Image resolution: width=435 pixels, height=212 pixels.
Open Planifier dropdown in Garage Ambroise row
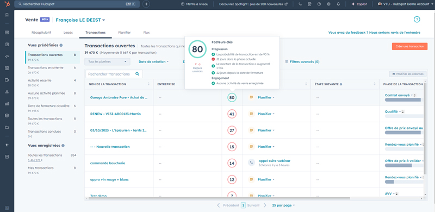point(266,97)
